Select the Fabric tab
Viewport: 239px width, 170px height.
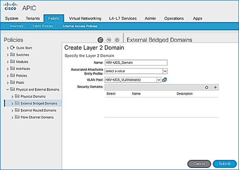tap(54, 18)
